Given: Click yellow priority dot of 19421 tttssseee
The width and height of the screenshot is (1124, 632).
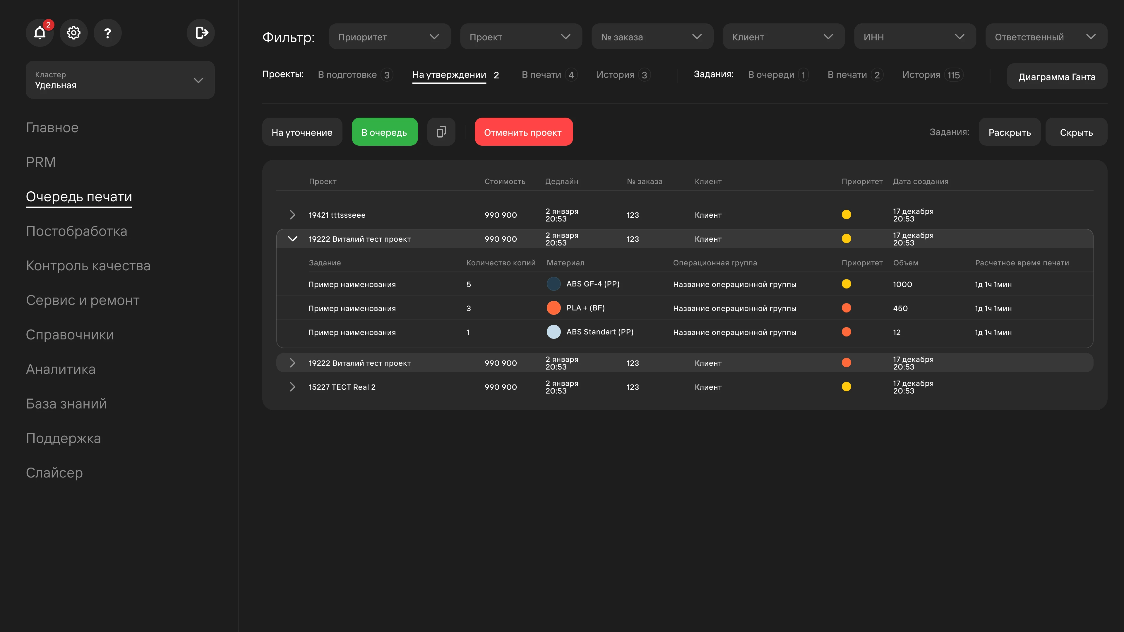Looking at the screenshot, I should click(847, 214).
